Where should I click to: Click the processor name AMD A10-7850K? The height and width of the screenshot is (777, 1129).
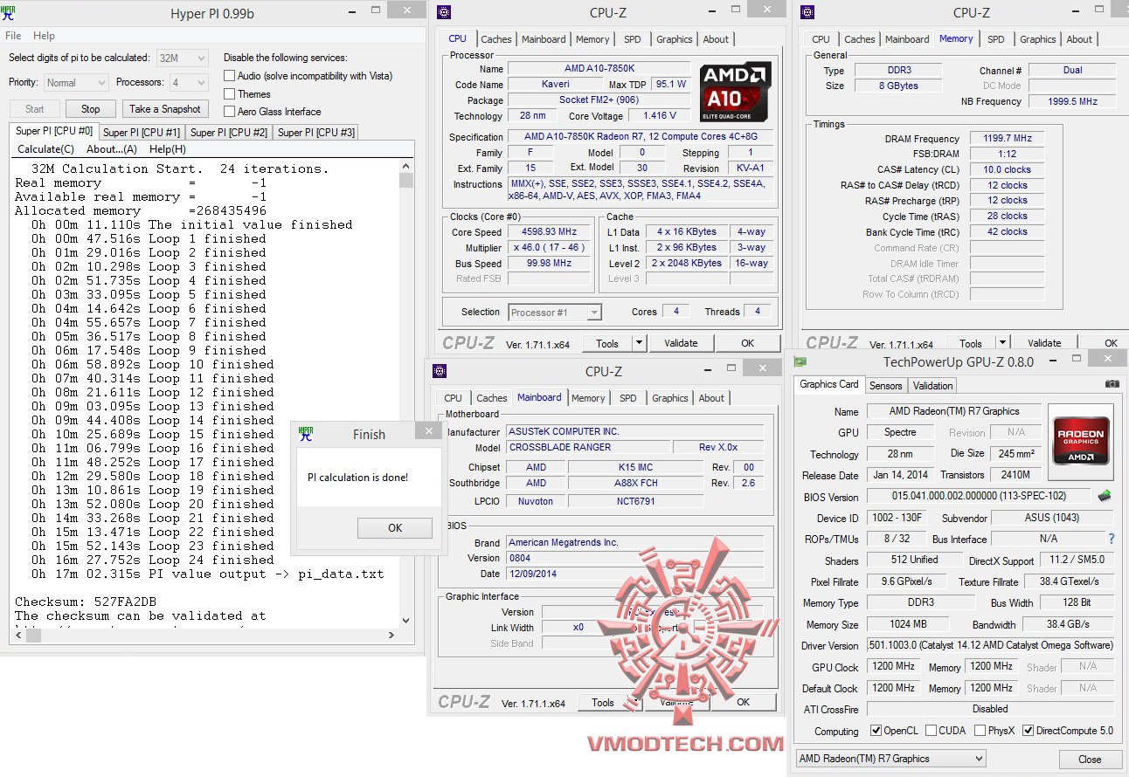pyautogui.click(x=599, y=69)
